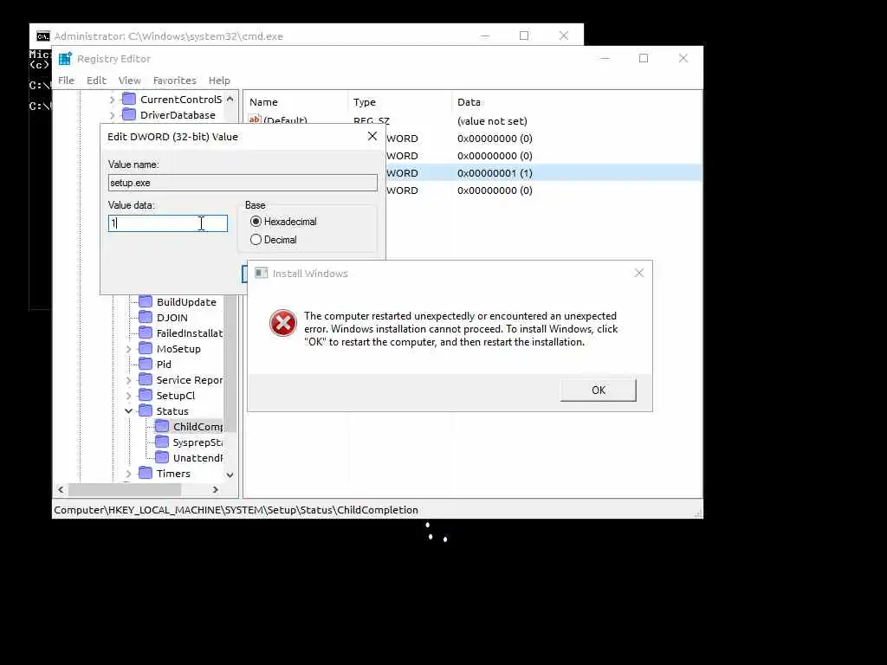The height and width of the screenshot is (665, 887).
Task: Maximize the Registry Editor window
Action: click(644, 58)
